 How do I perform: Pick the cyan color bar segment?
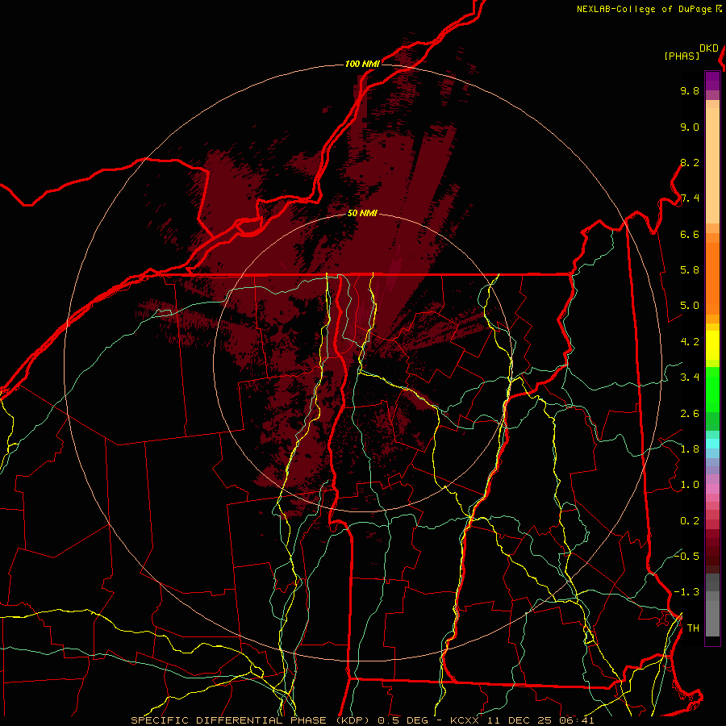point(712,444)
